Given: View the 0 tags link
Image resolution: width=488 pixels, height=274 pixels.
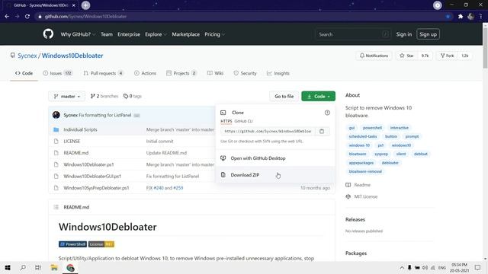Looking at the screenshot, I should click(133, 97).
